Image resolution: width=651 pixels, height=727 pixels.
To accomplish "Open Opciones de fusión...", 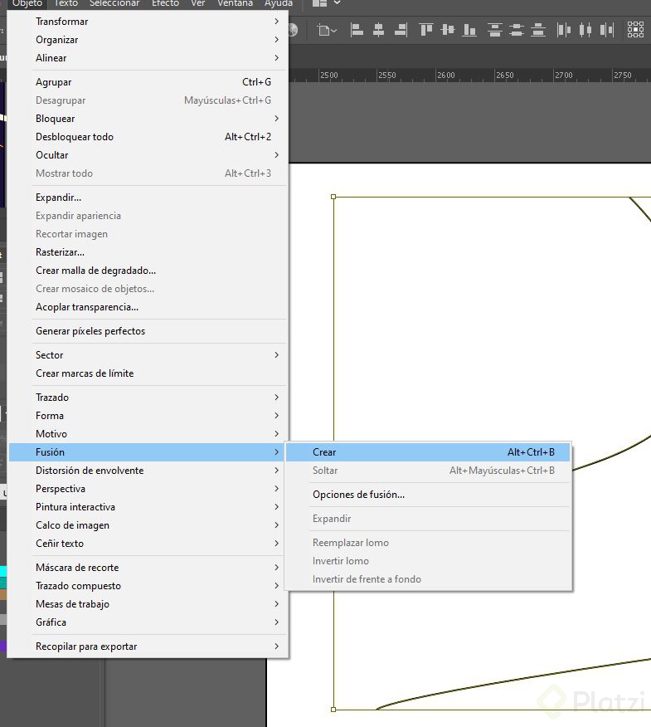I will click(x=428, y=495).
